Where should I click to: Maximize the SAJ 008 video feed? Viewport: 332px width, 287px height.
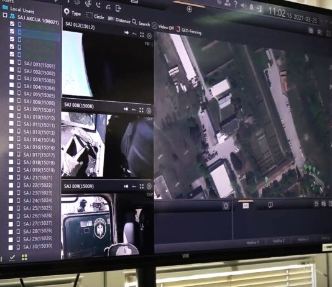coord(141,110)
